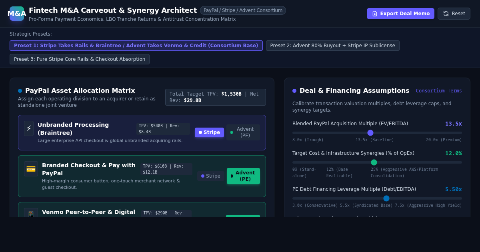Click the 5.5x (Syndicated Base) slider label
This screenshot has height=252, width=480.
(x=366, y=206)
